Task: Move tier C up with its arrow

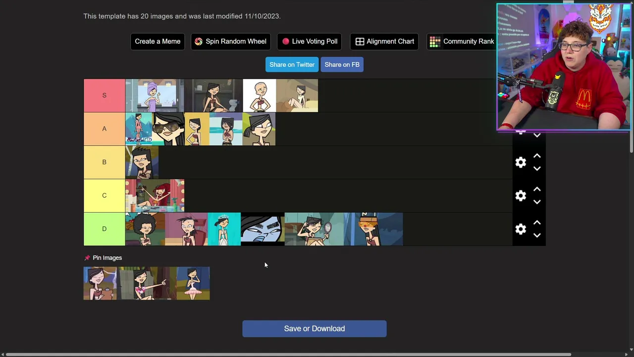Action: 537,189
